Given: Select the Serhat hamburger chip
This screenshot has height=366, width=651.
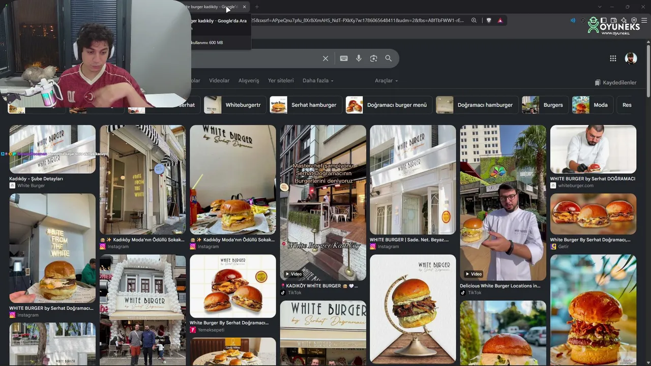Looking at the screenshot, I should point(305,105).
